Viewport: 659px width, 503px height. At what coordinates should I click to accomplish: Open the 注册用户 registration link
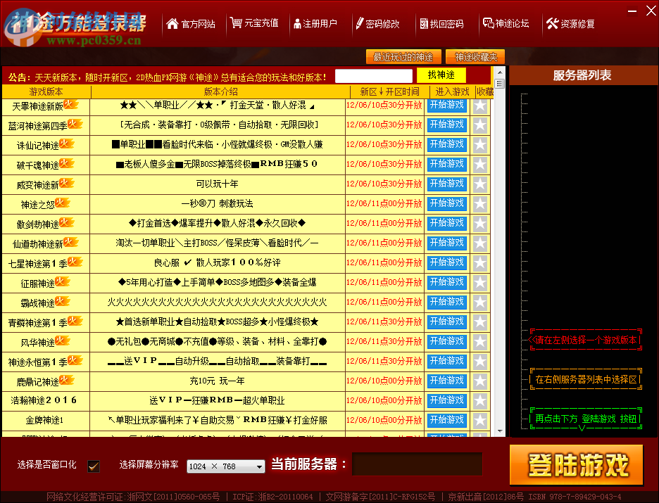coord(315,23)
